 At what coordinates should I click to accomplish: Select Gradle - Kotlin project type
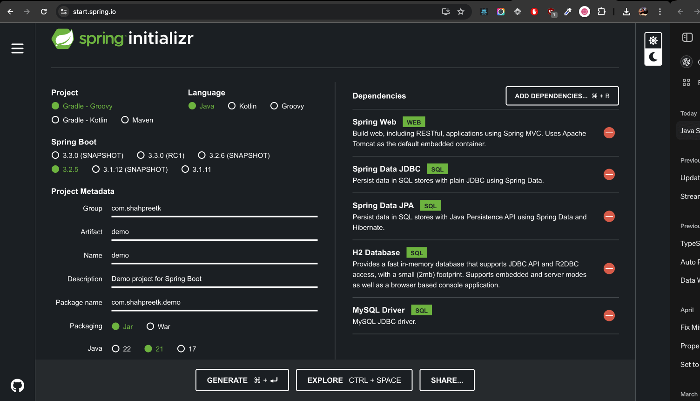coord(80,120)
